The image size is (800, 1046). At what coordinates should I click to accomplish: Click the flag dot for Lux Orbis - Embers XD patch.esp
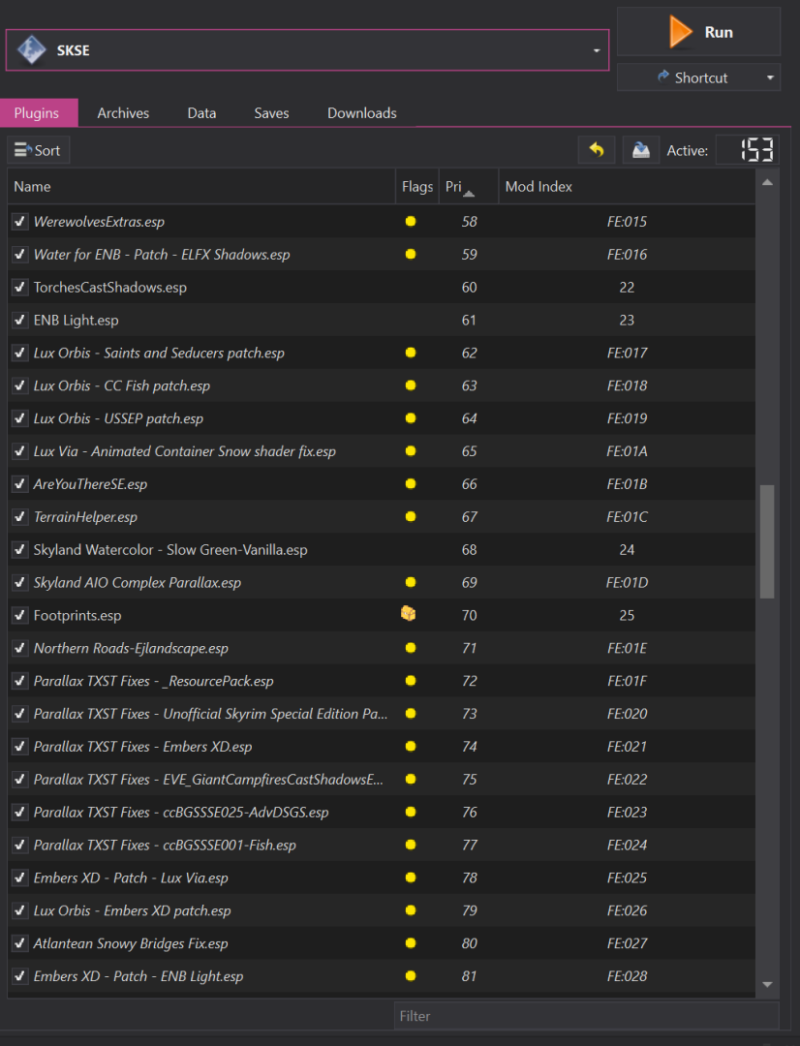(x=411, y=910)
